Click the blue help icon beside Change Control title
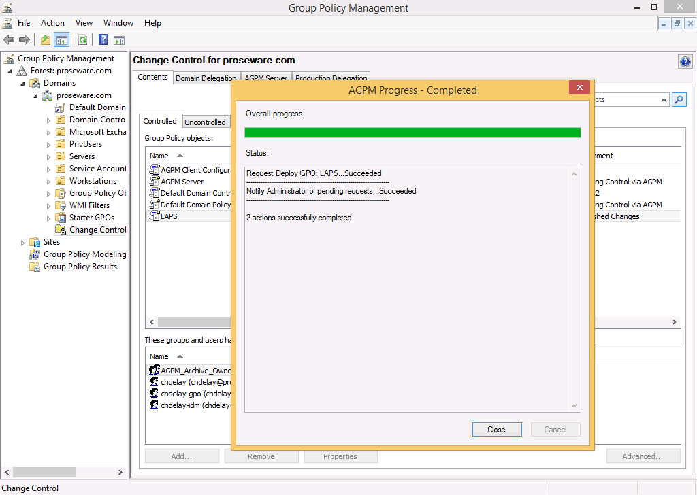 (x=685, y=62)
